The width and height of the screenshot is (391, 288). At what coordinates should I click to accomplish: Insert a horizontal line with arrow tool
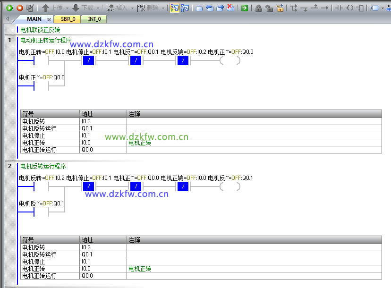click(324, 8)
